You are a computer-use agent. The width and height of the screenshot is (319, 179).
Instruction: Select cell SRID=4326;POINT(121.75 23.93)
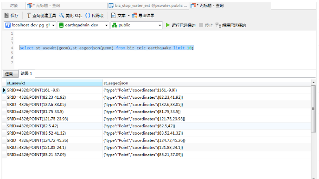[x=55, y=119]
